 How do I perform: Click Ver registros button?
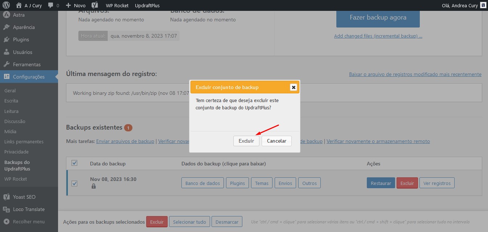click(437, 183)
